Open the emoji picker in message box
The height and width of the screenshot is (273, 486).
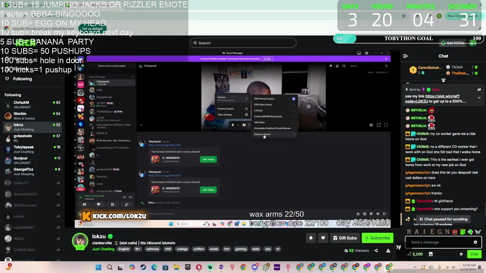[475, 242]
